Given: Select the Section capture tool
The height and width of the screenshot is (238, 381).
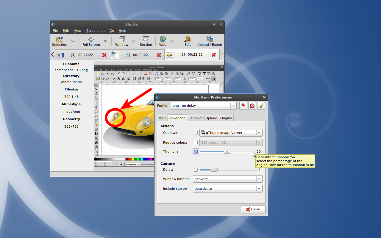Looking at the screenshot, I should click(146, 40).
